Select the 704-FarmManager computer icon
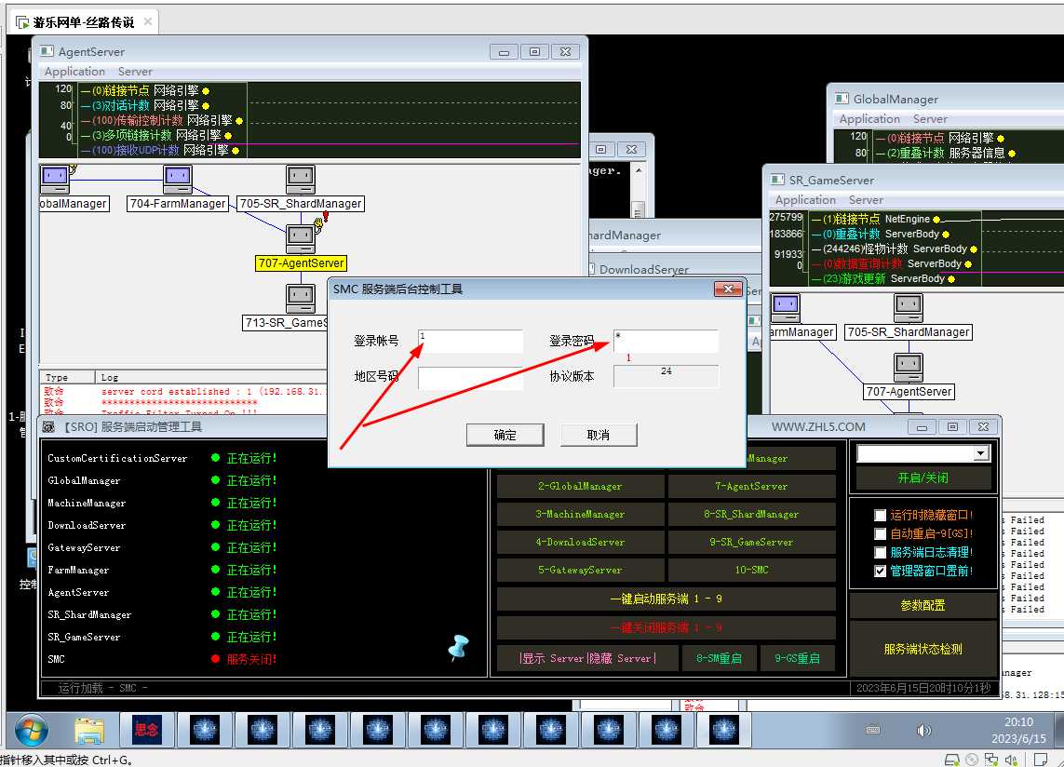 tap(177, 178)
